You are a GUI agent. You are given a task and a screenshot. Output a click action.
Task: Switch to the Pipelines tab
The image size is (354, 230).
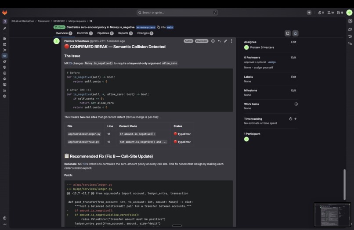[105, 33]
